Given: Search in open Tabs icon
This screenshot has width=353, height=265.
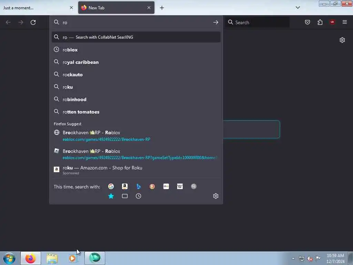Looking at the screenshot, I should pos(125,196).
